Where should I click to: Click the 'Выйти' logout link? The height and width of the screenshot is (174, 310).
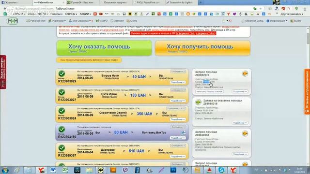[x=296, y=21]
